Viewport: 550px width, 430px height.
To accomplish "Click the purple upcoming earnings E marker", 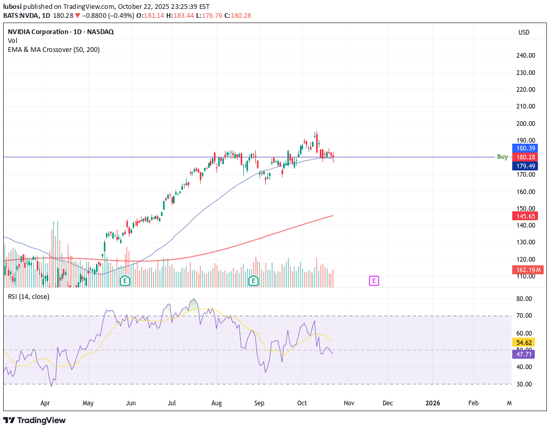I will click(x=374, y=281).
